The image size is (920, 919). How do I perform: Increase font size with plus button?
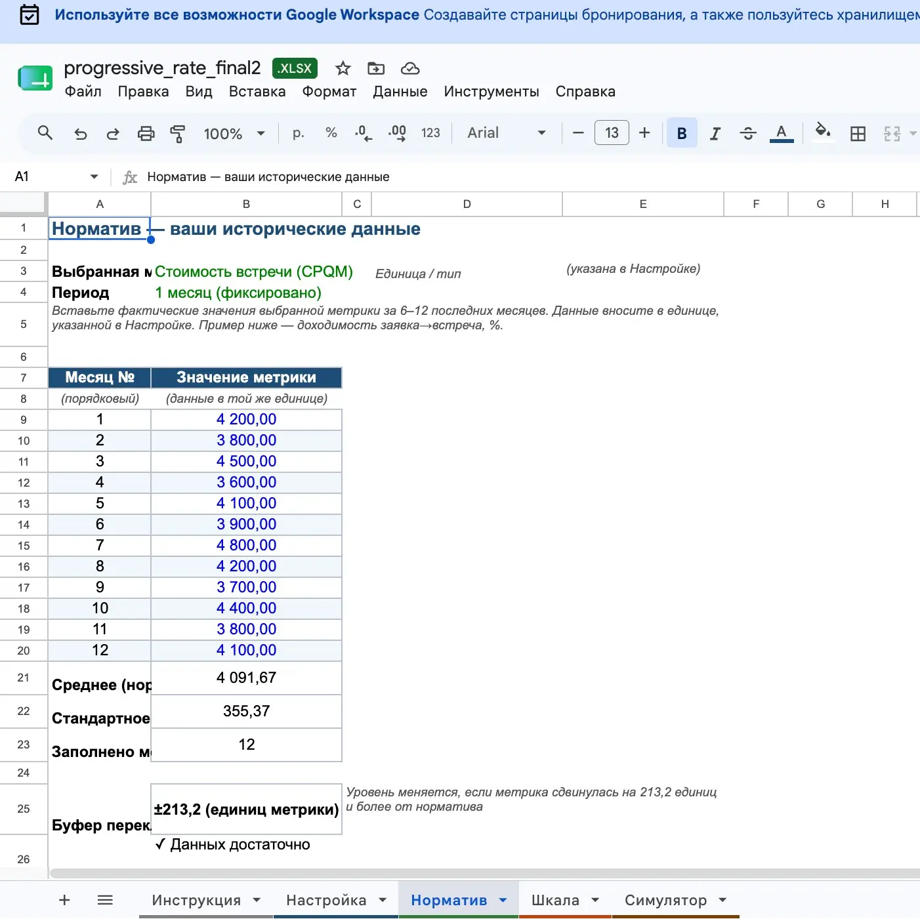(644, 133)
